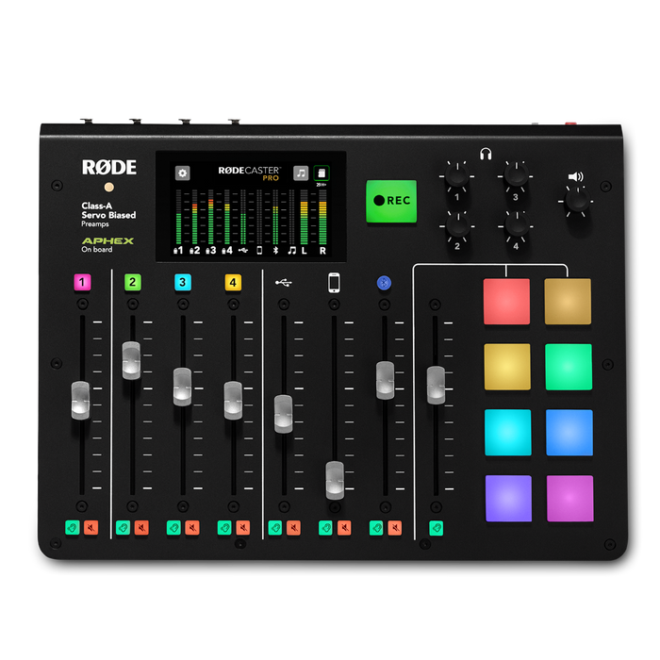This screenshot has width=660, height=660.
Task: Click the speaker monitor volume knob
Action: click(x=576, y=201)
